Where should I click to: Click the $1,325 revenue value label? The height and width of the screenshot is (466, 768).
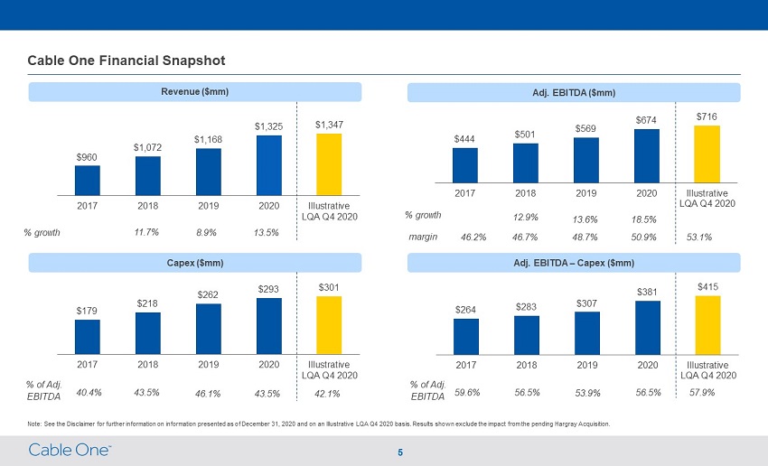pos(269,126)
